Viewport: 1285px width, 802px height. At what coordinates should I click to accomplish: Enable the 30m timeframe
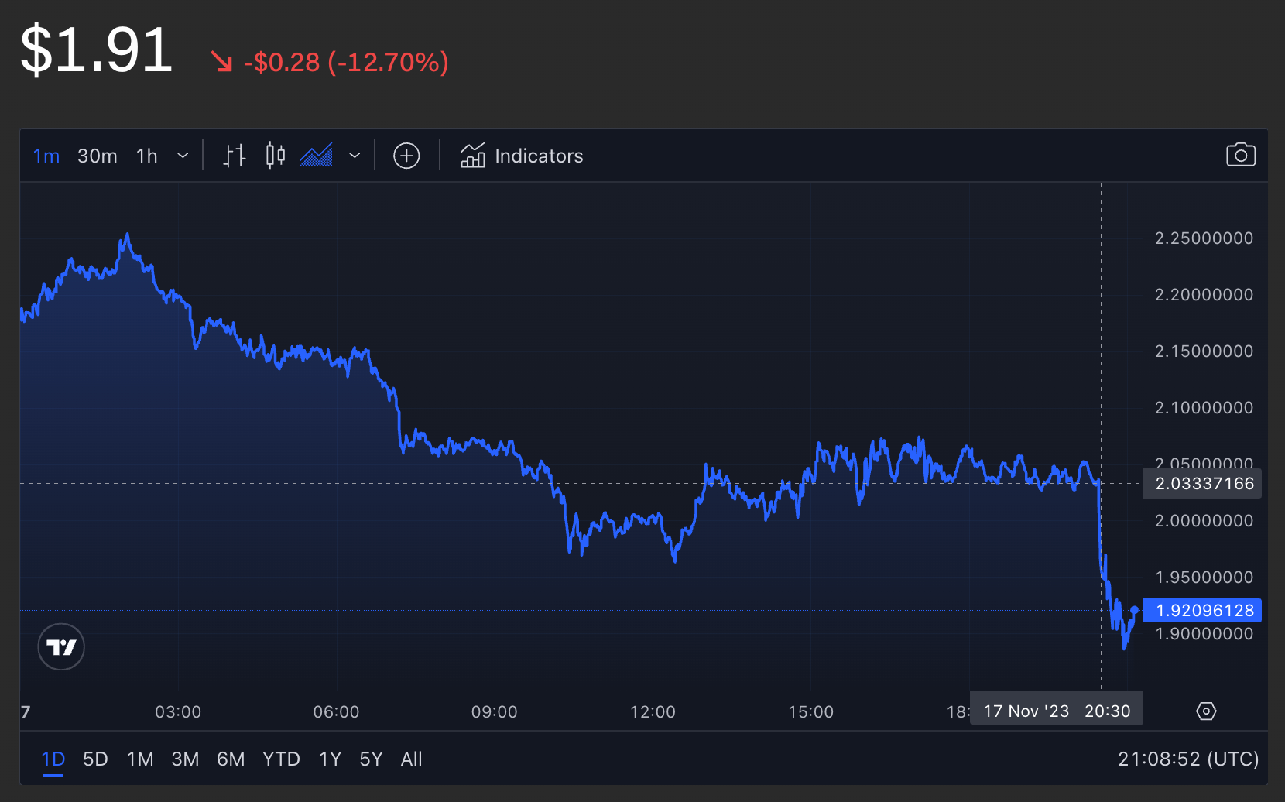[x=97, y=156]
